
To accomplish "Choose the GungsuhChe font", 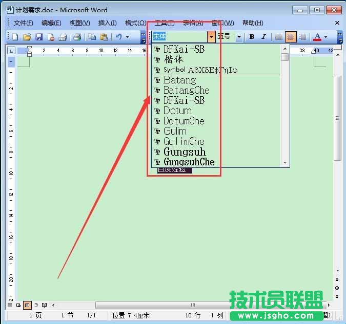I will (216, 162).
